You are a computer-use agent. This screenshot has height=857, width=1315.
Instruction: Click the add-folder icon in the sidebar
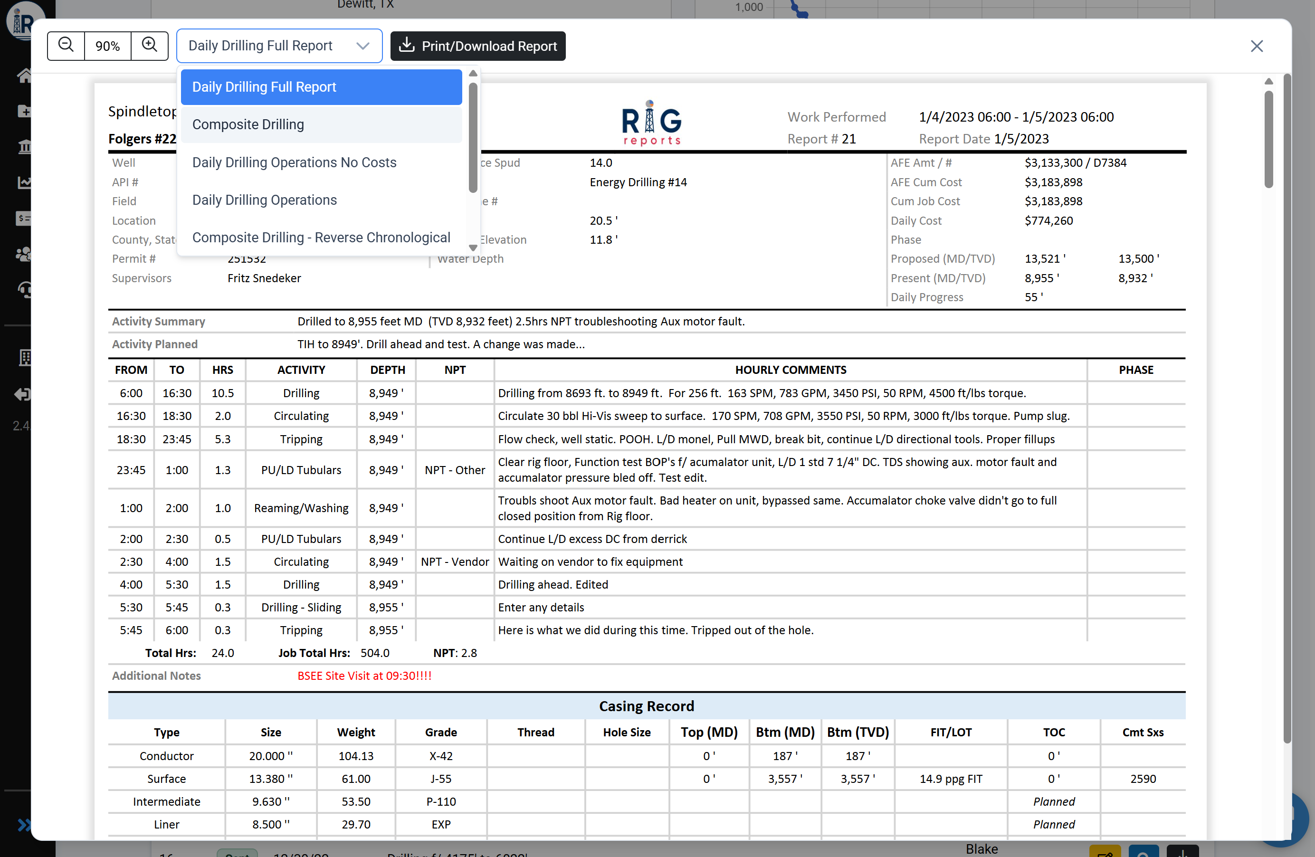point(24,111)
